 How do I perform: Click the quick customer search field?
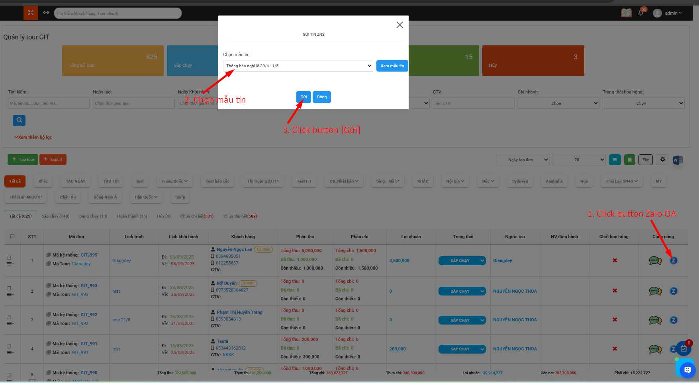[117, 13]
